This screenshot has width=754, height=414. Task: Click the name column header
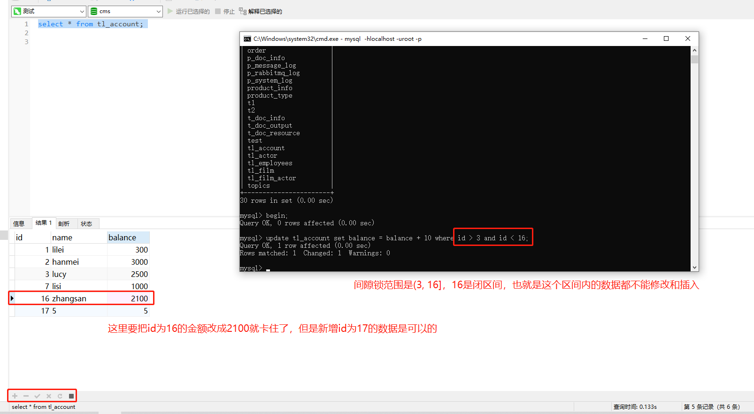click(78, 238)
